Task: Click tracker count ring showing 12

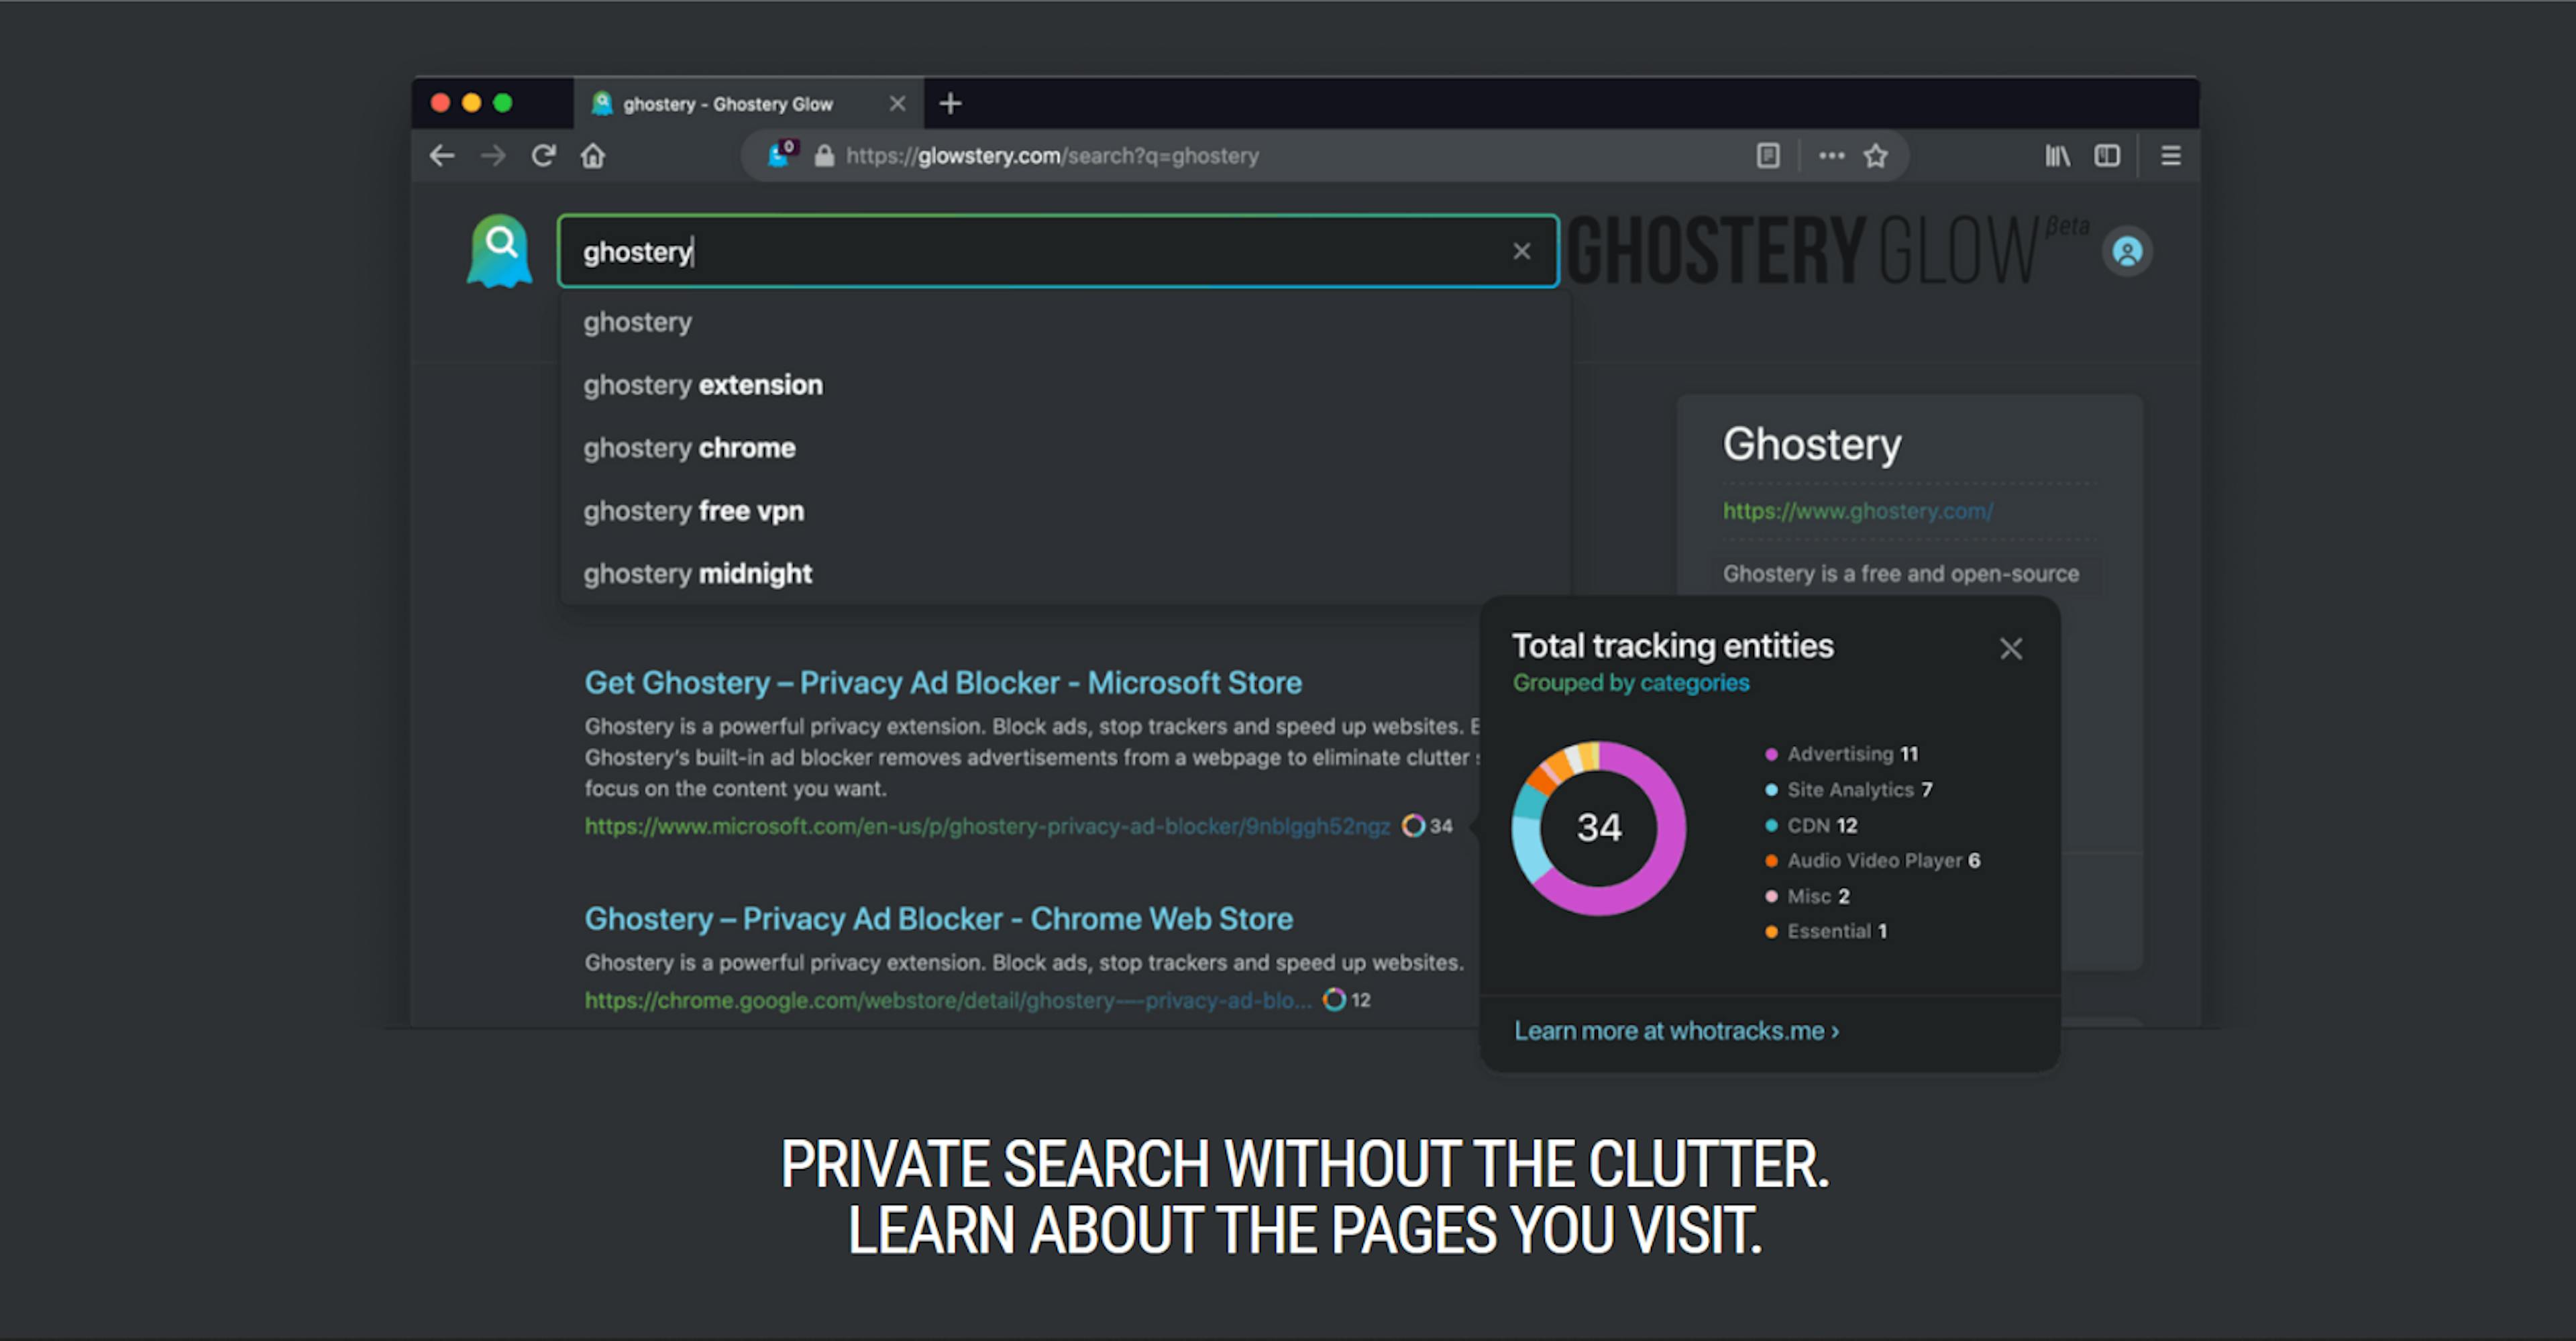Action: (1346, 1000)
